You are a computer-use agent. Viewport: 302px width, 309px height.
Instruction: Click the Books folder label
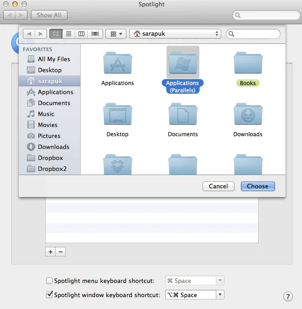[x=248, y=83]
